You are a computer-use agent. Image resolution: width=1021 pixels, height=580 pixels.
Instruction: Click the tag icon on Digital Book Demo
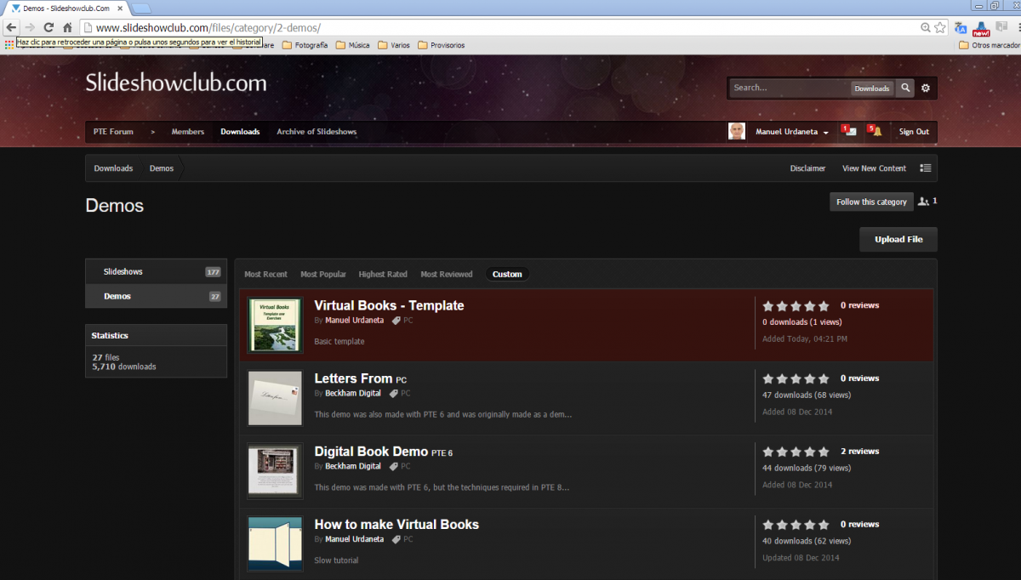(394, 466)
